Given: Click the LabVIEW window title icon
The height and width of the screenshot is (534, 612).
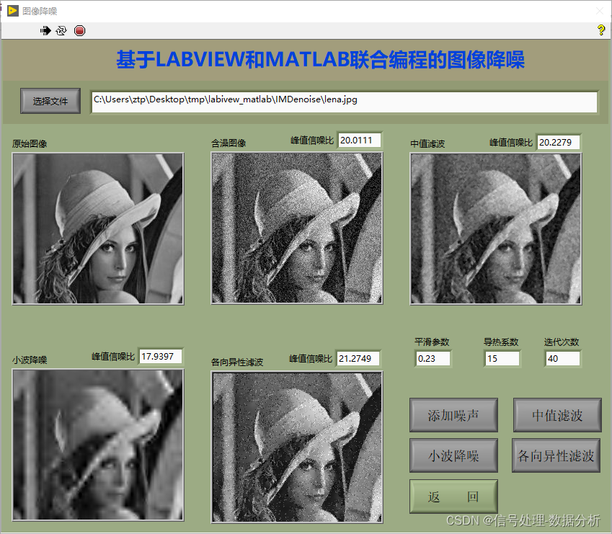Looking at the screenshot, I should (12, 11).
